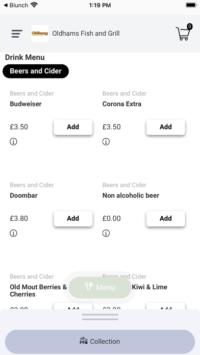This screenshot has width=200, height=355.
Task: Open the hamburger navigation menu
Action: point(17,34)
